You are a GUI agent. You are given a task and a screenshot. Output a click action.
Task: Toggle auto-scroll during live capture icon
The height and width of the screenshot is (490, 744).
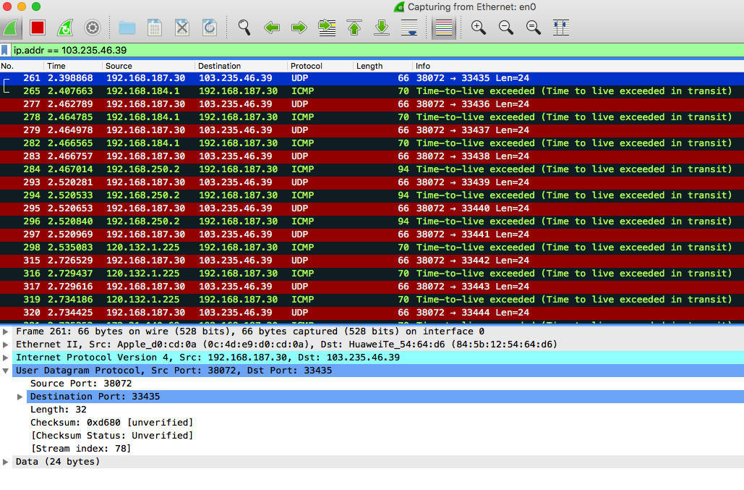pyautogui.click(x=409, y=28)
